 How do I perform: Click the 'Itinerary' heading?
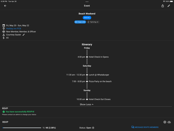(87, 44)
